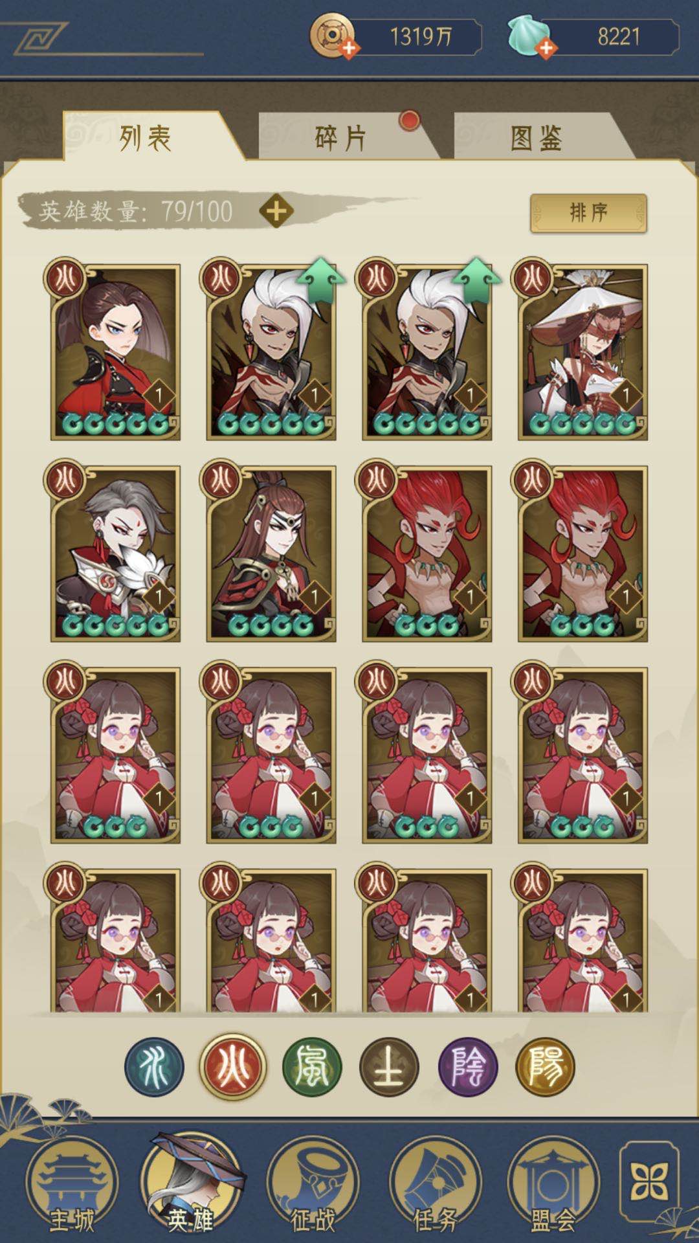Filter heroes by wind element
This screenshot has width=699, height=1243.
[x=311, y=1067]
